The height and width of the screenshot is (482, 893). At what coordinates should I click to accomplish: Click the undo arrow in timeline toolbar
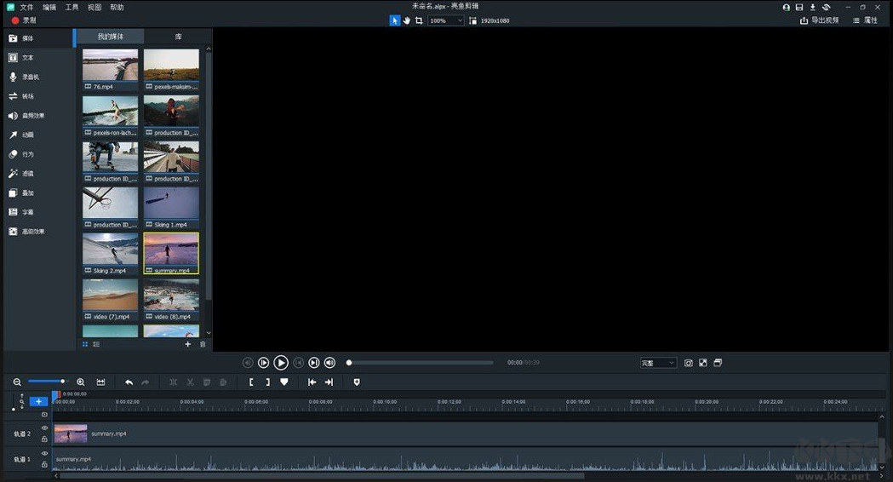coord(129,382)
